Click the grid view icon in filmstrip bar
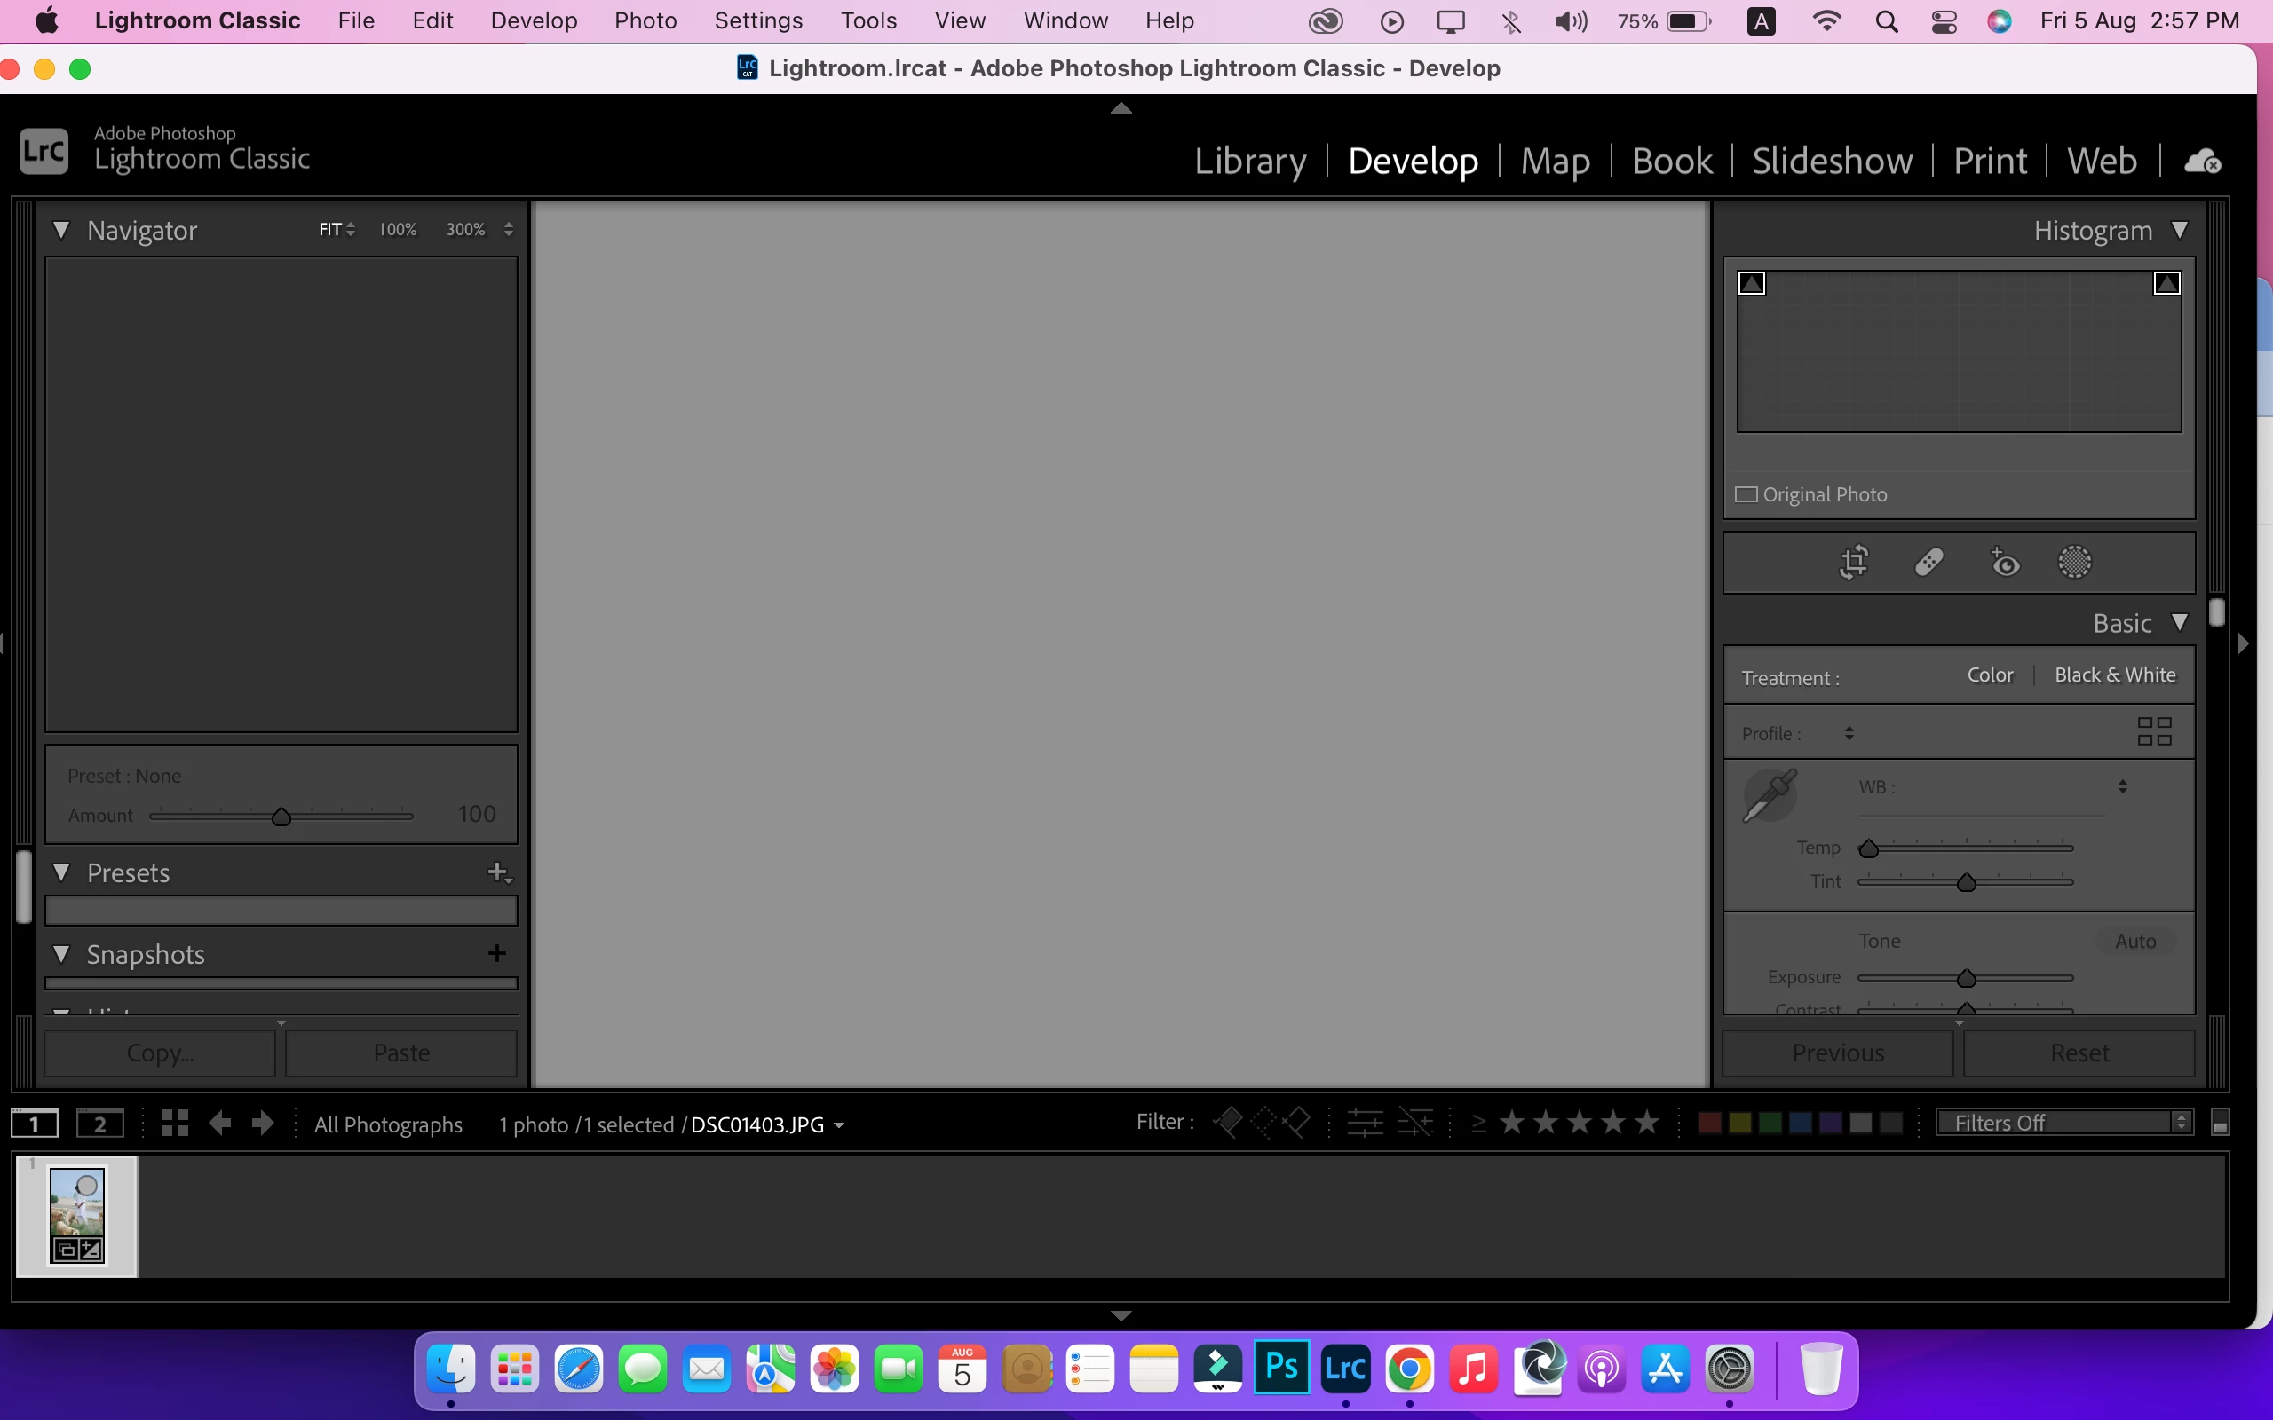This screenshot has height=1420, width=2273. click(175, 1124)
